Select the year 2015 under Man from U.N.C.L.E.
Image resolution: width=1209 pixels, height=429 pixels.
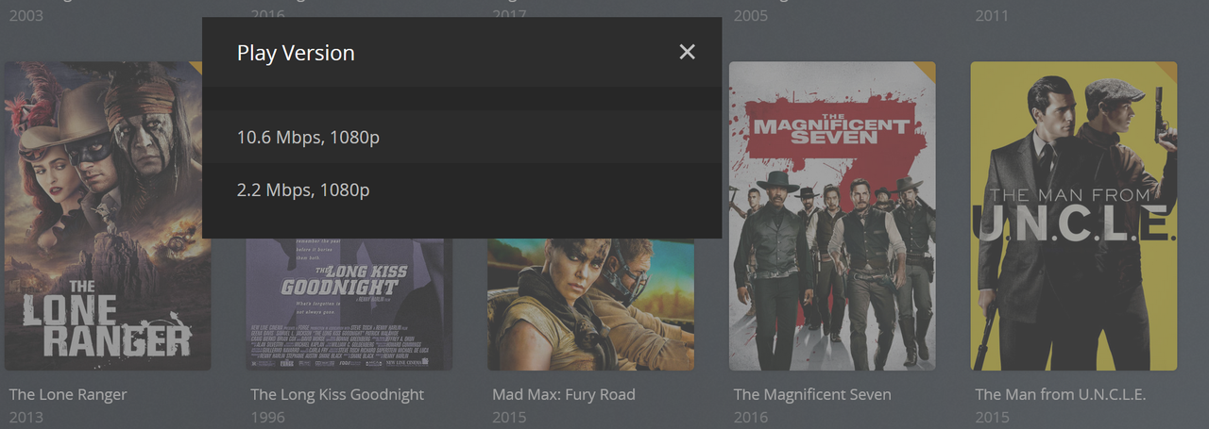[993, 417]
